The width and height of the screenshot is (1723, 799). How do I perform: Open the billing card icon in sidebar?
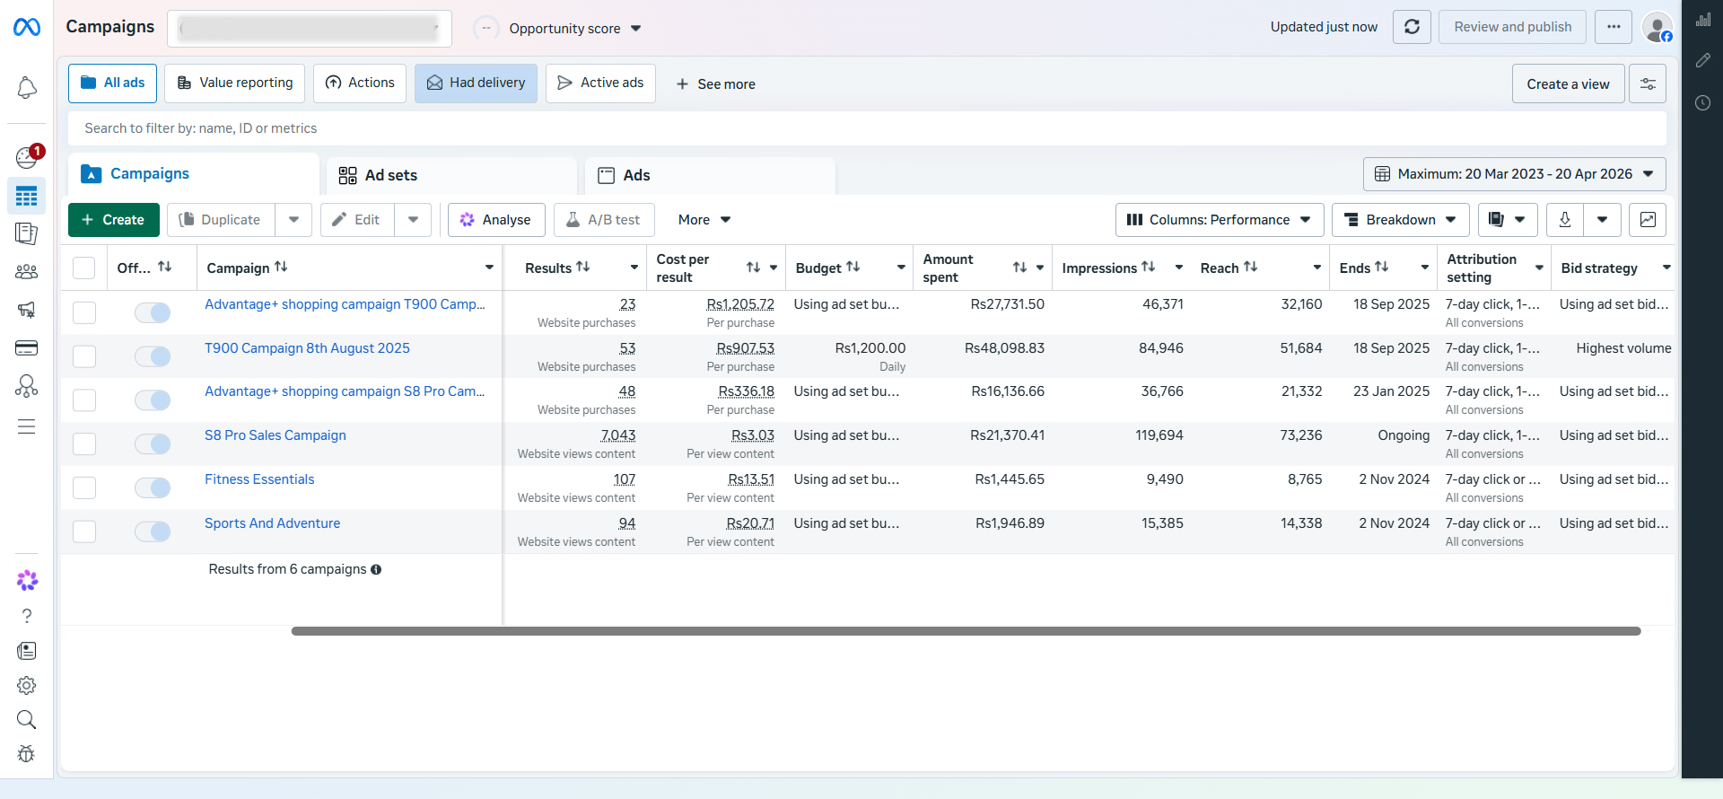tap(27, 348)
